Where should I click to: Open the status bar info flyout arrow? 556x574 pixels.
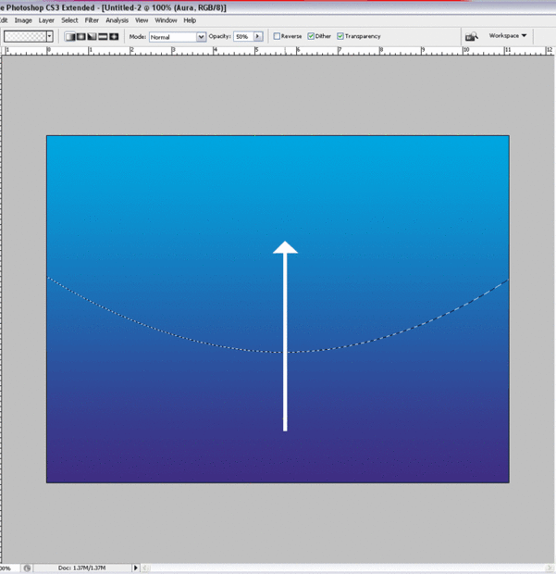pos(136,568)
